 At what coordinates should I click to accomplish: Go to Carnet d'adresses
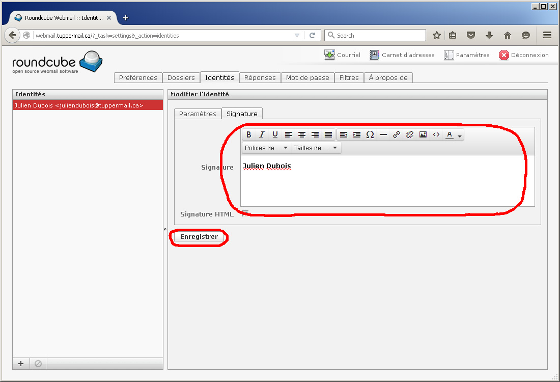tap(402, 55)
